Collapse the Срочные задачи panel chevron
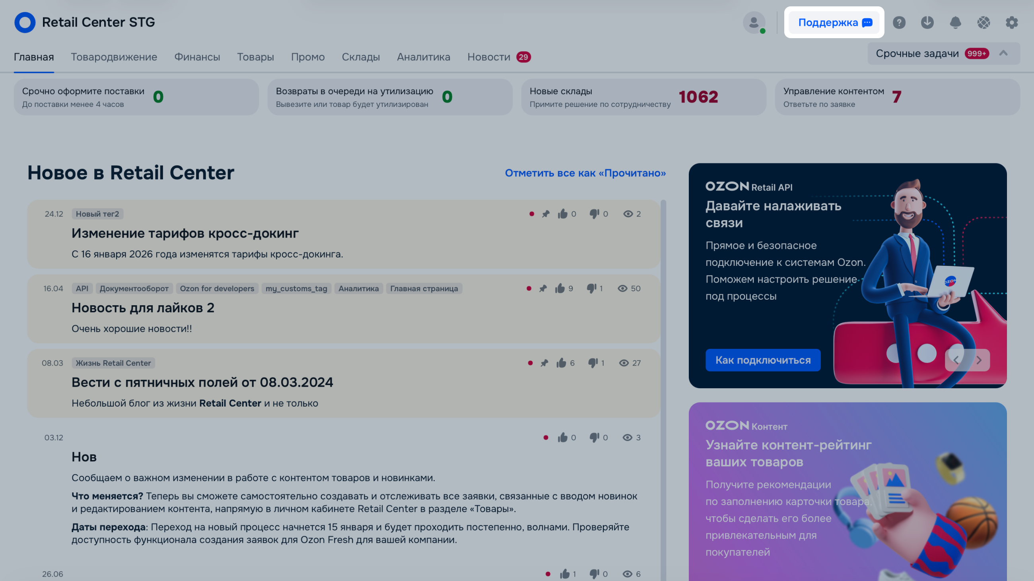 (x=1003, y=53)
